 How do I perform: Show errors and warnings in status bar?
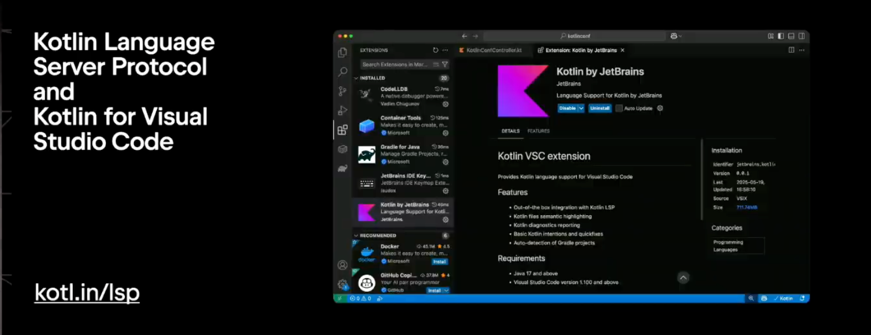360,298
